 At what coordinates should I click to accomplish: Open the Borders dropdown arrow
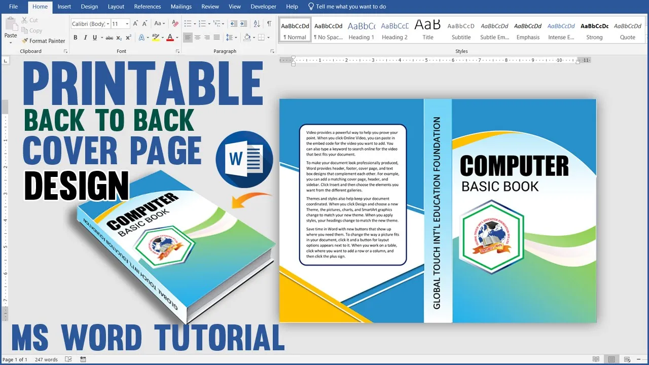[269, 38]
